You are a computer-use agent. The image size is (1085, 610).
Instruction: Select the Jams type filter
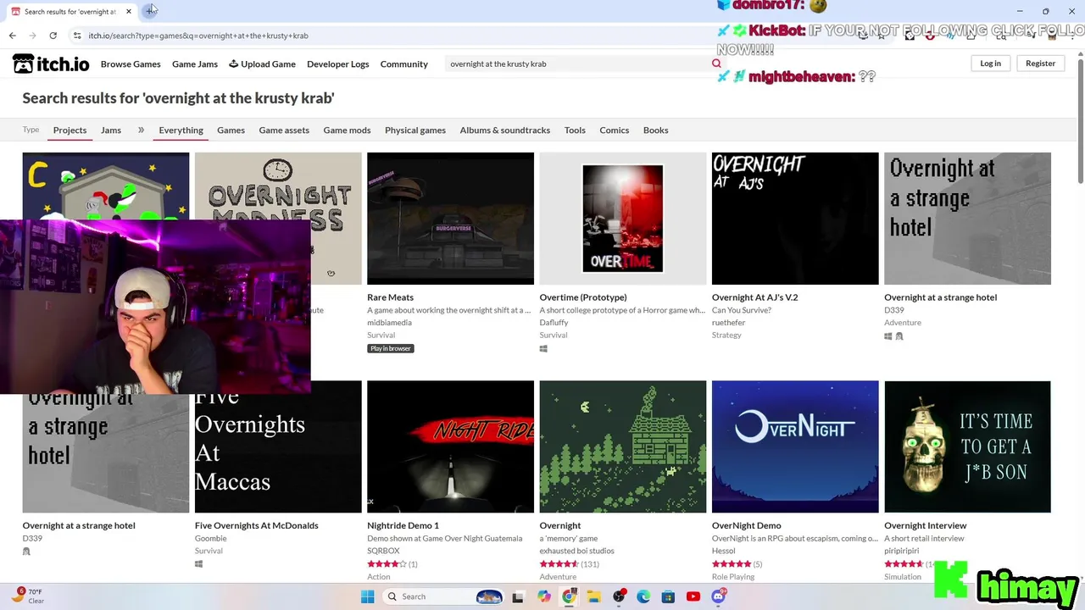click(x=111, y=130)
